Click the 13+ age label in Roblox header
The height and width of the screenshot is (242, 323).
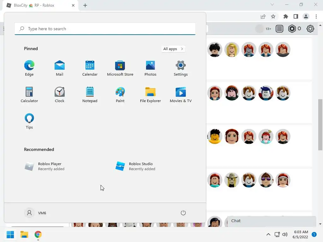coord(268,29)
